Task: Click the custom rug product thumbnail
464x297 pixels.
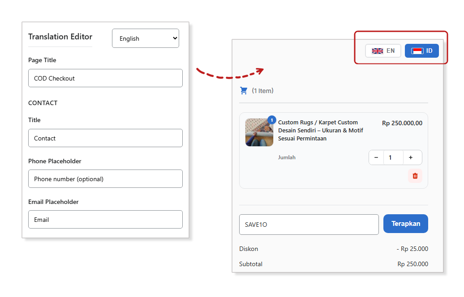Action: coord(259,132)
